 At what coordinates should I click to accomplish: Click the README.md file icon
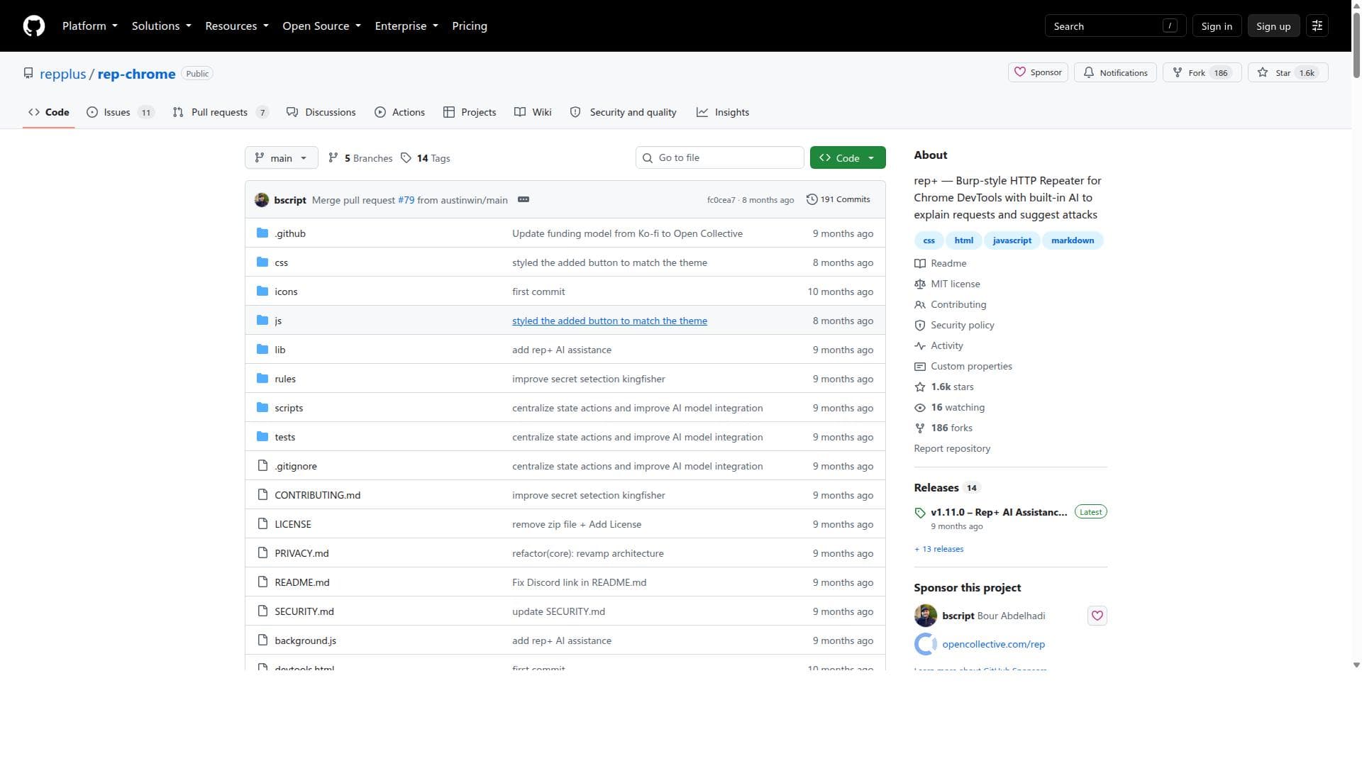pos(262,582)
